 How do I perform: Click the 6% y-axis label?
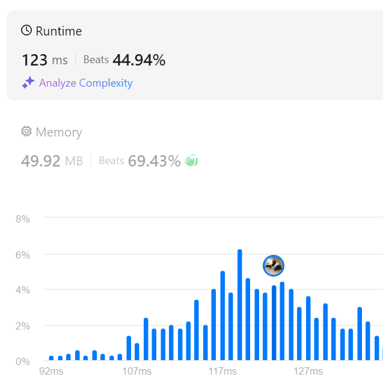pyautogui.click(x=23, y=255)
